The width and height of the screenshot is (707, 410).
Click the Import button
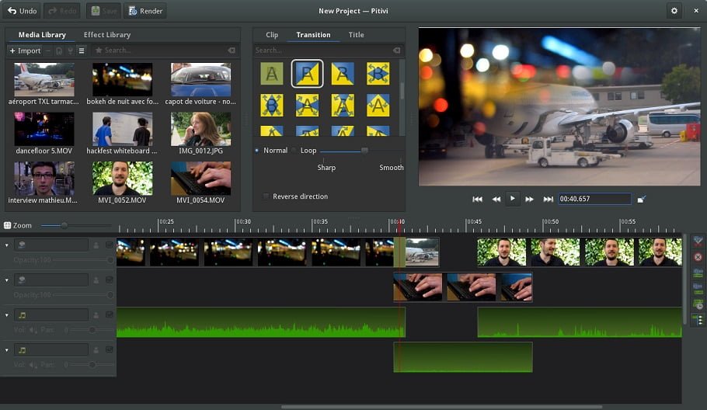(x=25, y=50)
